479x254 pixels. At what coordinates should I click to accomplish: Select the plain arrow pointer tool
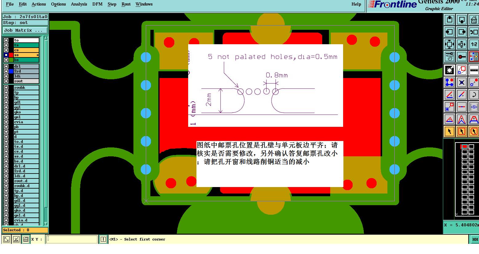coord(449,132)
